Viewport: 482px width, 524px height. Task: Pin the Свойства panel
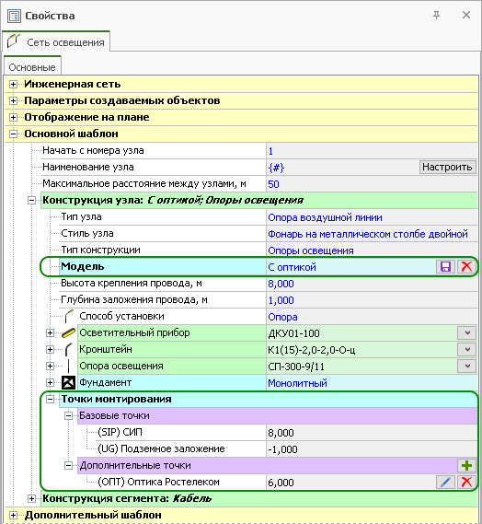click(436, 15)
